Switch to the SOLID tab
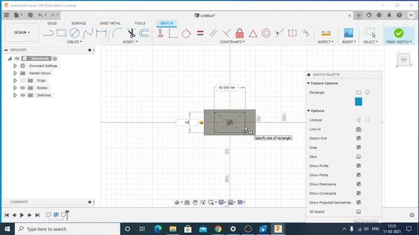 click(52, 23)
